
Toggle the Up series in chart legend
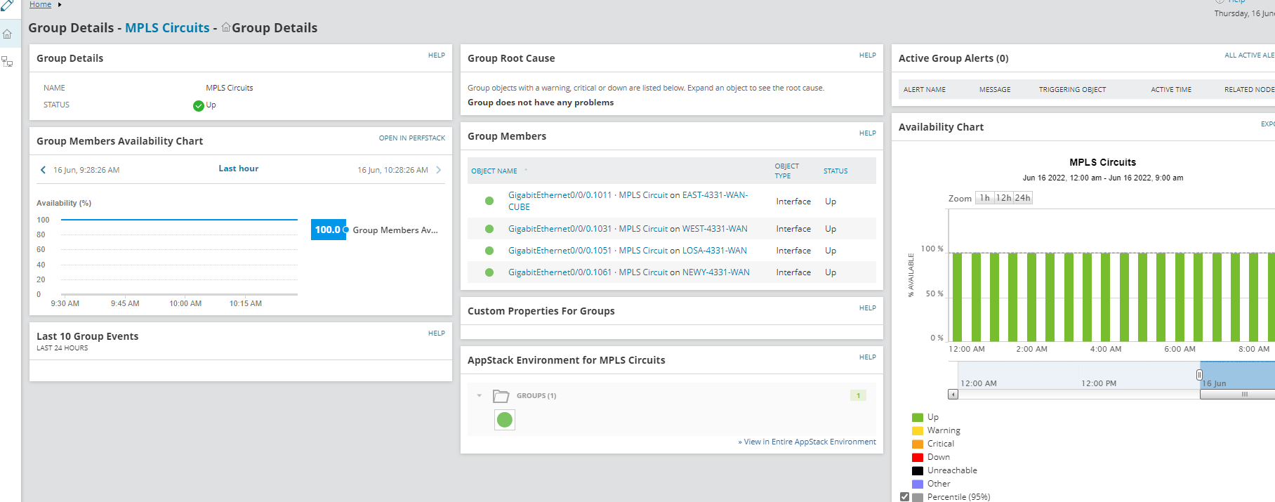pyautogui.click(x=918, y=417)
